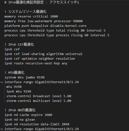Viewport: 129px width, 131px height.
Task: Click the 'ipv6 mtu 9198' line
Action: pyautogui.click(x=19, y=92)
